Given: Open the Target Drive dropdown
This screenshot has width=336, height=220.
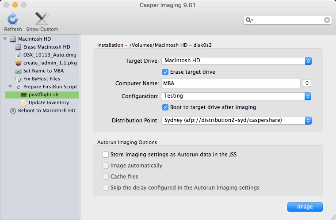Looking at the screenshot, I should (237, 61).
